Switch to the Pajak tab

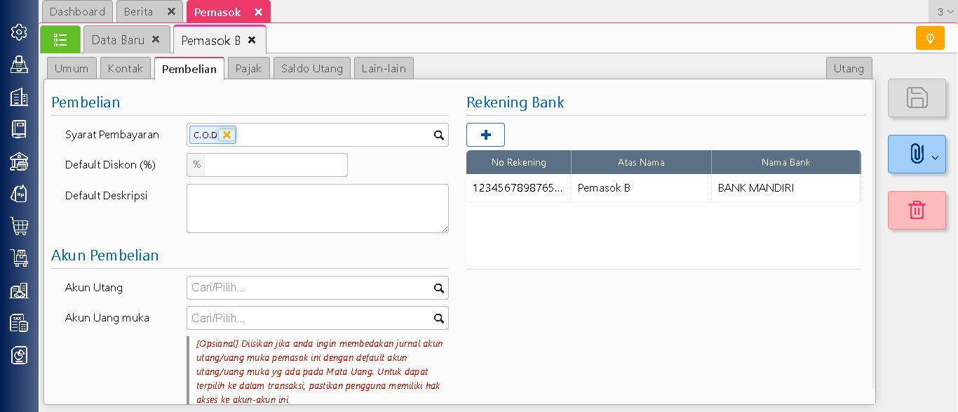248,68
